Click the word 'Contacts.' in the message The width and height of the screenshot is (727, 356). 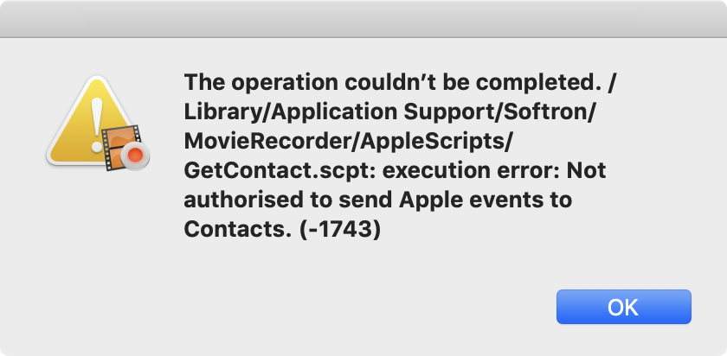click(x=239, y=229)
